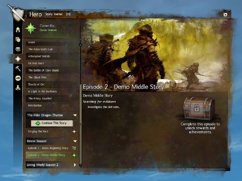This screenshot has height=181, width=242.
Task: Open The Battle of Claw Island chapter
Action: 44,70
